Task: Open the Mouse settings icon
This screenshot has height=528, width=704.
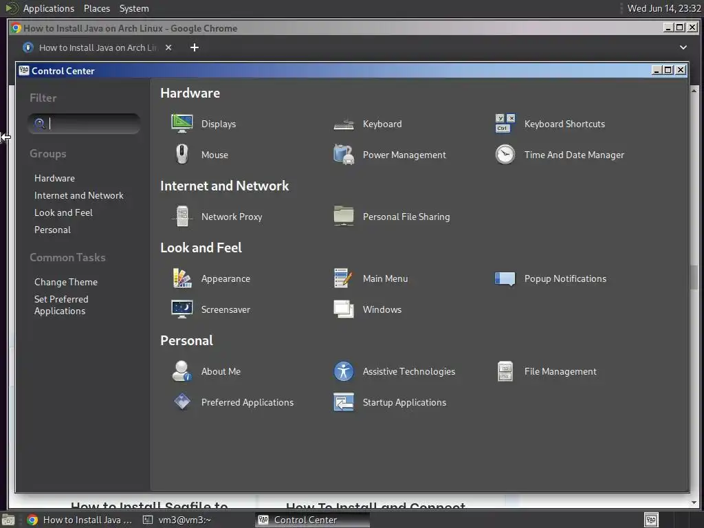Action: tap(181, 155)
